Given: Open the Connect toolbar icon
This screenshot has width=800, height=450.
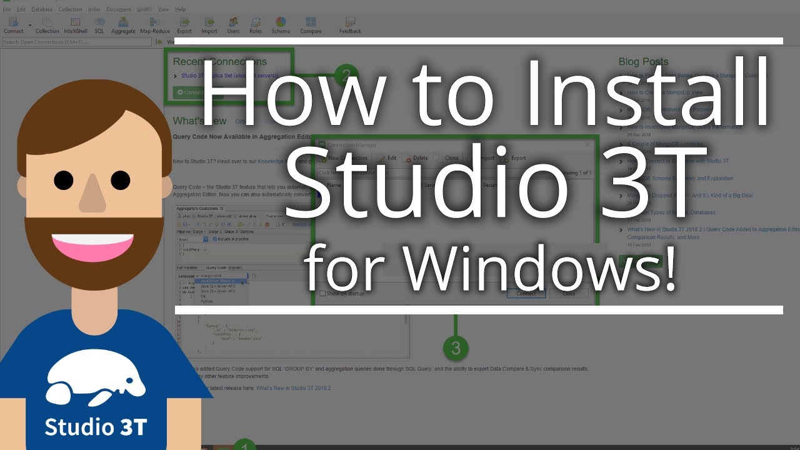Looking at the screenshot, I should click(13, 25).
